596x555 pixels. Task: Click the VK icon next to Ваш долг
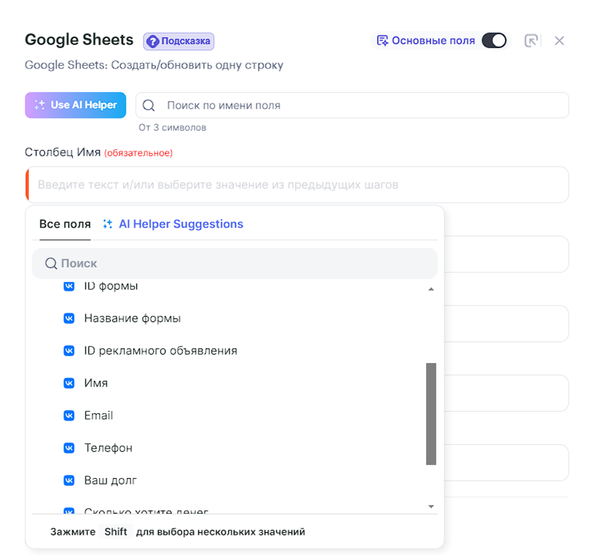[69, 480]
